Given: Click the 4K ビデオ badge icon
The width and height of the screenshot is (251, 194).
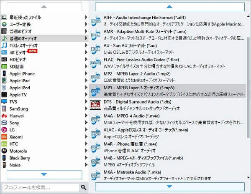Looking at the screenshot, I should (x=4, y=53).
